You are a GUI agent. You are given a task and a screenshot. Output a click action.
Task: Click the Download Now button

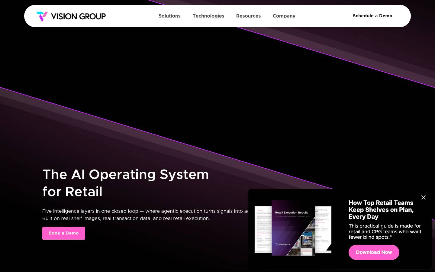[x=374, y=252]
